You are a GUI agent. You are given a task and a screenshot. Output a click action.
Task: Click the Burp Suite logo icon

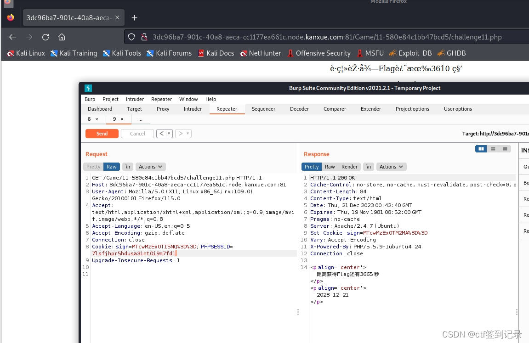point(88,88)
